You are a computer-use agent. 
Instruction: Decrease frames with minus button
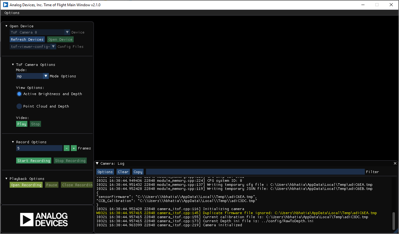66,148
